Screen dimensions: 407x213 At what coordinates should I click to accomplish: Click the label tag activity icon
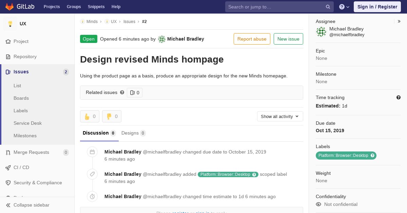tap(92, 174)
